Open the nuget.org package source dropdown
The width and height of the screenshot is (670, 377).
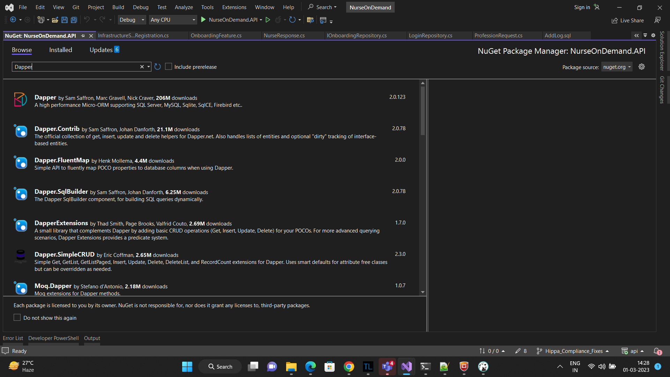click(x=617, y=67)
